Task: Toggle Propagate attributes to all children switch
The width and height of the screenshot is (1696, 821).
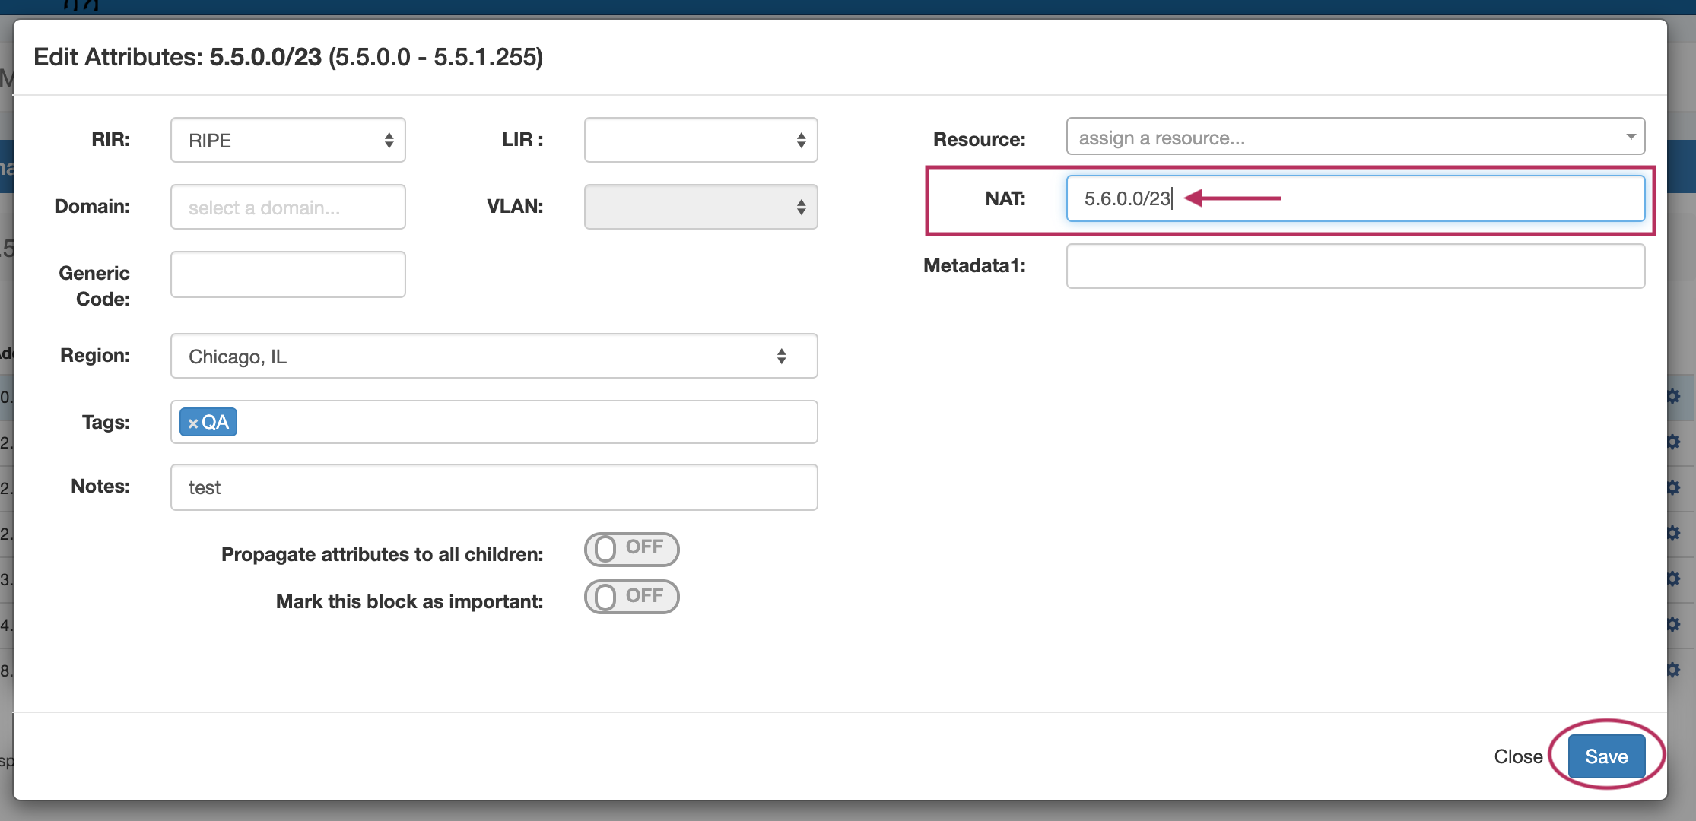Action: click(631, 549)
